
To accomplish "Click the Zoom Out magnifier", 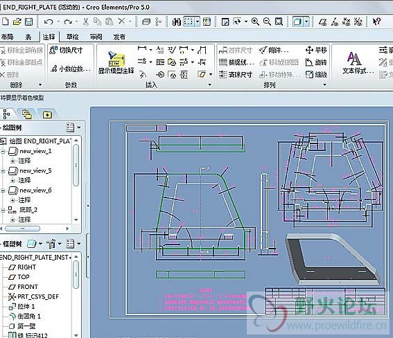I will (267, 21).
